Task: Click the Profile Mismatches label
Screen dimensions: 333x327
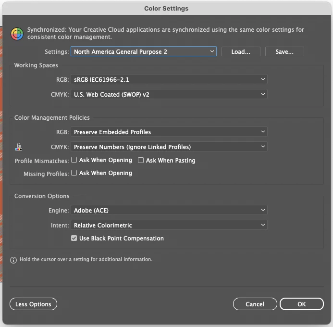Action: click(x=42, y=161)
